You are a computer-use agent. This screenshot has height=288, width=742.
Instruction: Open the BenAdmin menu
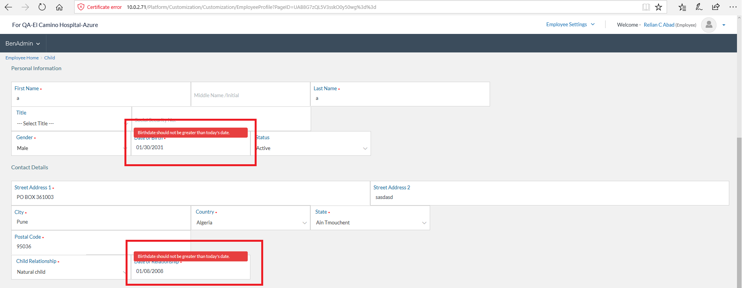pos(22,44)
